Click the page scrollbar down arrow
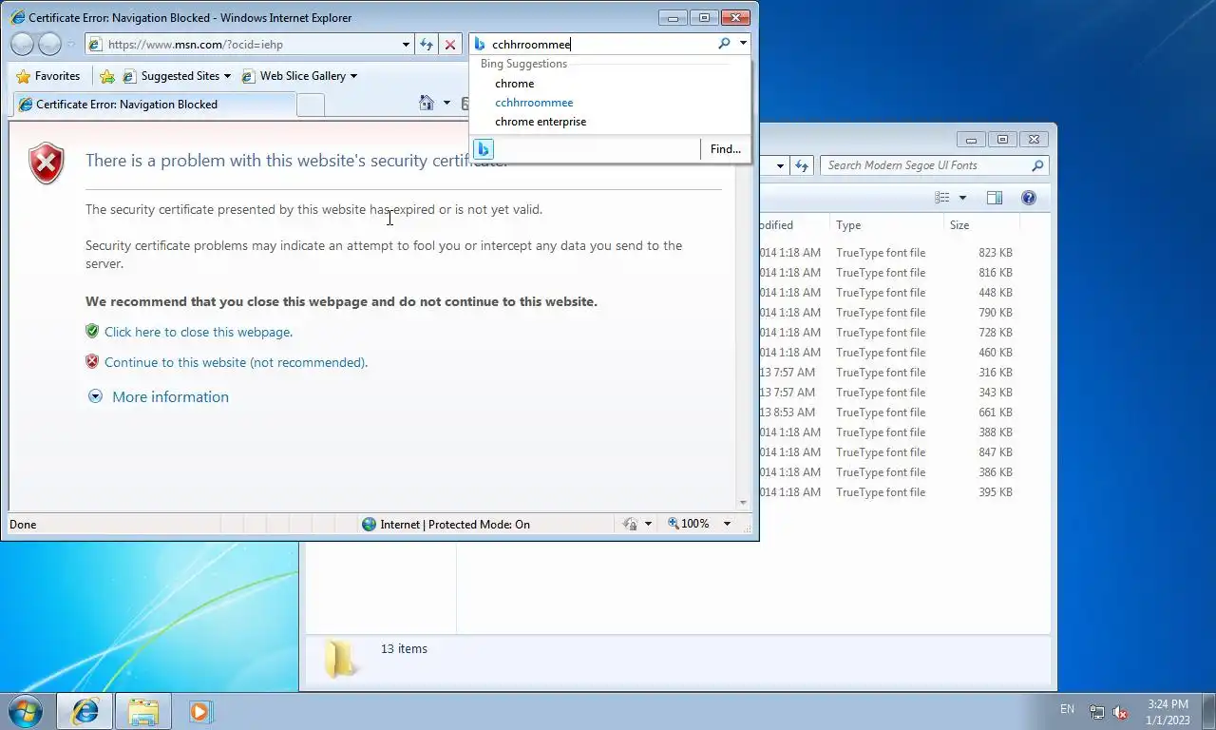The width and height of the screenshot is (1216, 730). pyautogui.click(x=743, y=503)
